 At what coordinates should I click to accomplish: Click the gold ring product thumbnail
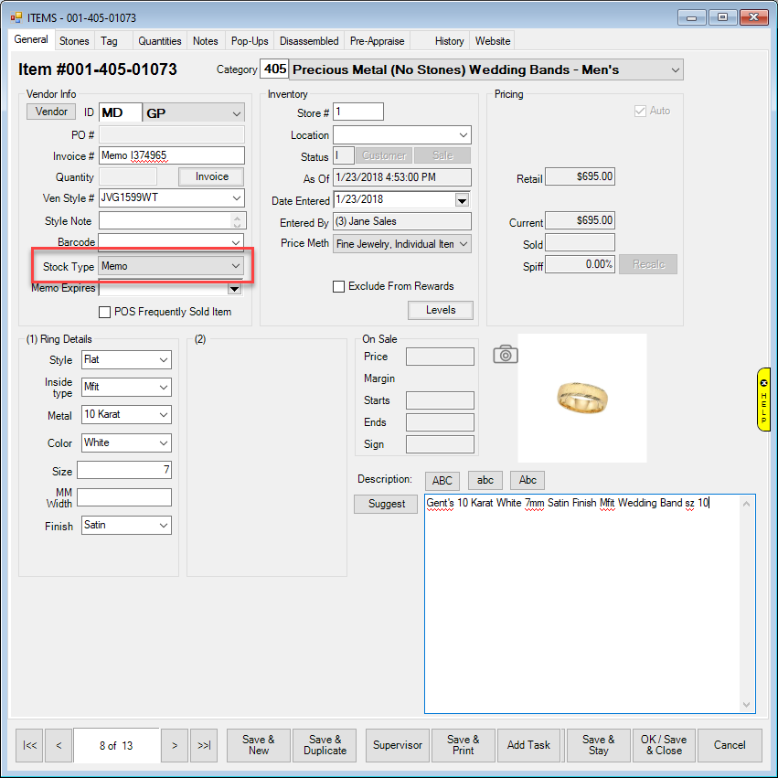point(581,397)
